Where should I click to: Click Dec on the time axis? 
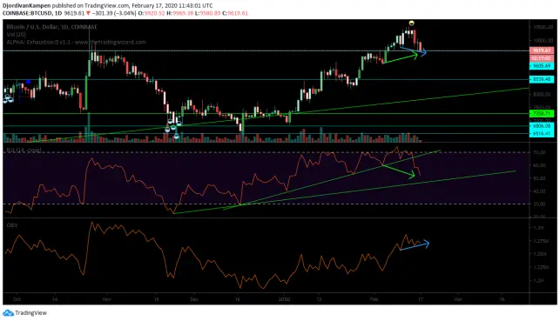pos(194,299)
